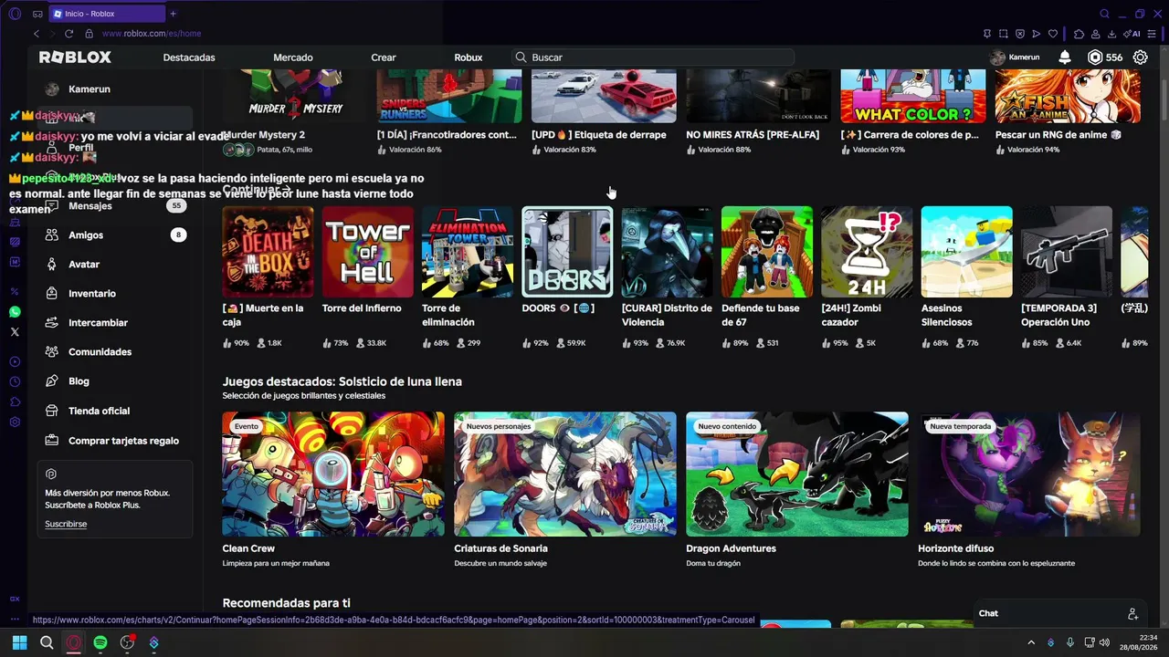Open the browser easy setup sliders icon

1153,34
